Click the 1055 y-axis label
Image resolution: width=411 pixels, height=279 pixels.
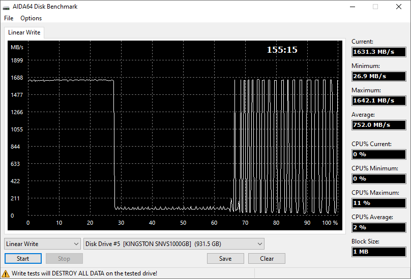[17, 129]
